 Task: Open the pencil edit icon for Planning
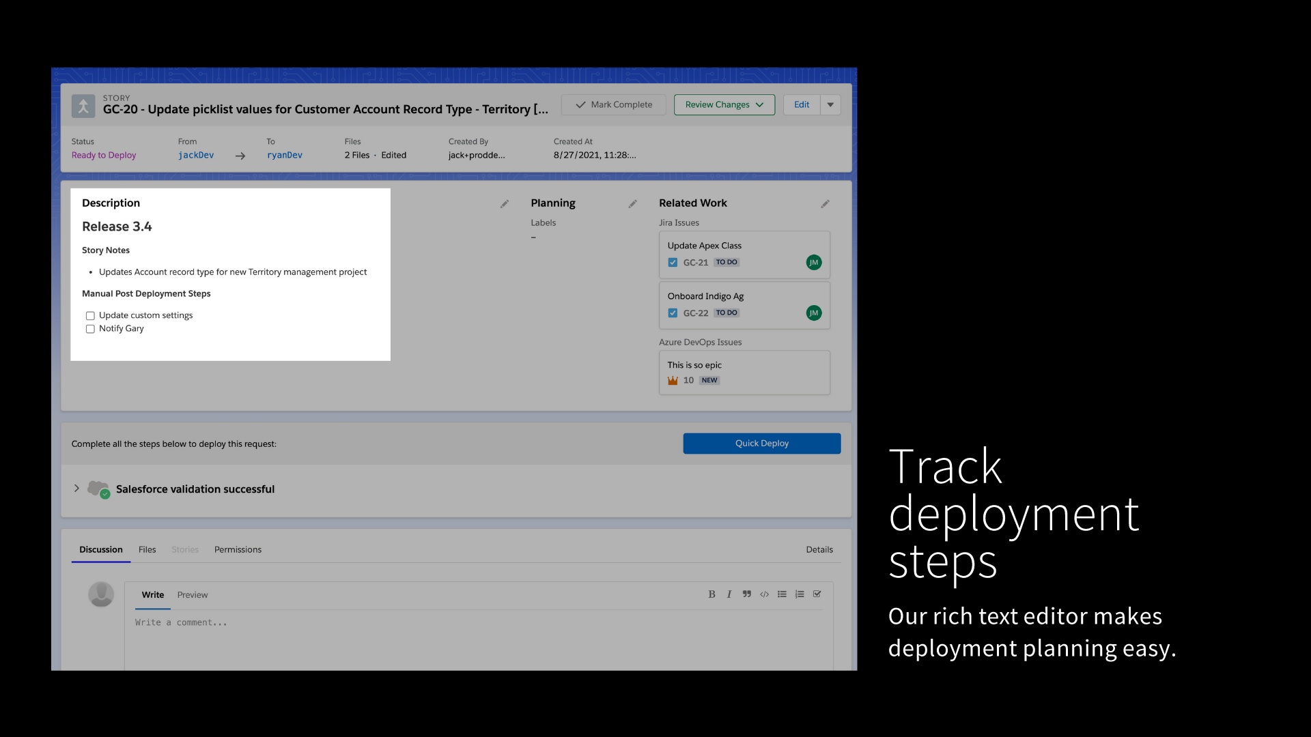click(x=632, y=203)
